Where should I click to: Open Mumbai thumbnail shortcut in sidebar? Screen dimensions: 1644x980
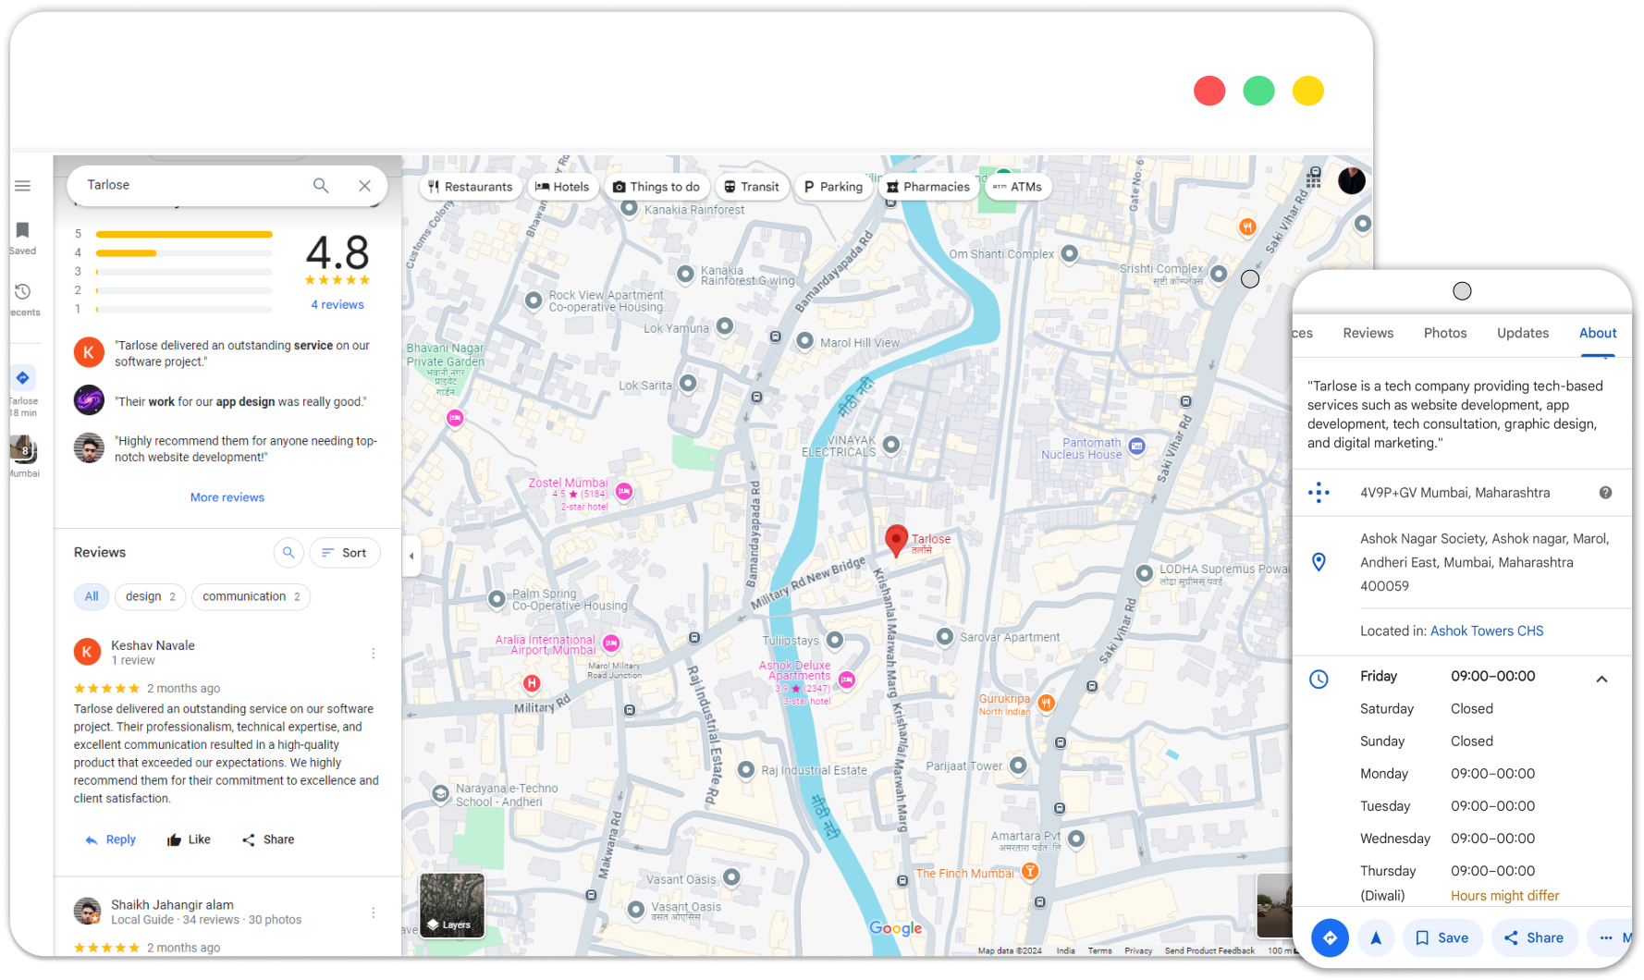point(24,449)
